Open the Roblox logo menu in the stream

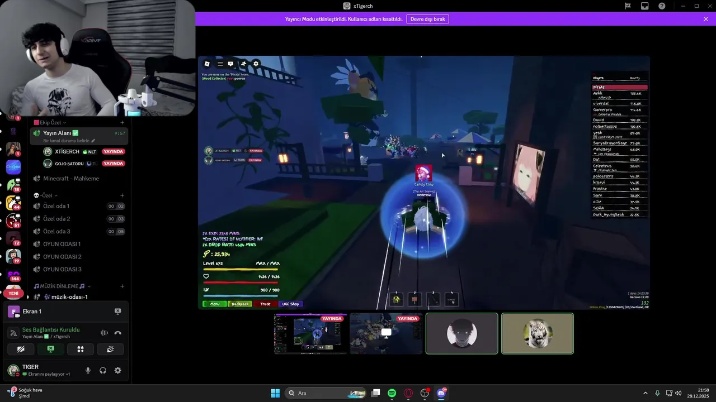click(207, 64)
